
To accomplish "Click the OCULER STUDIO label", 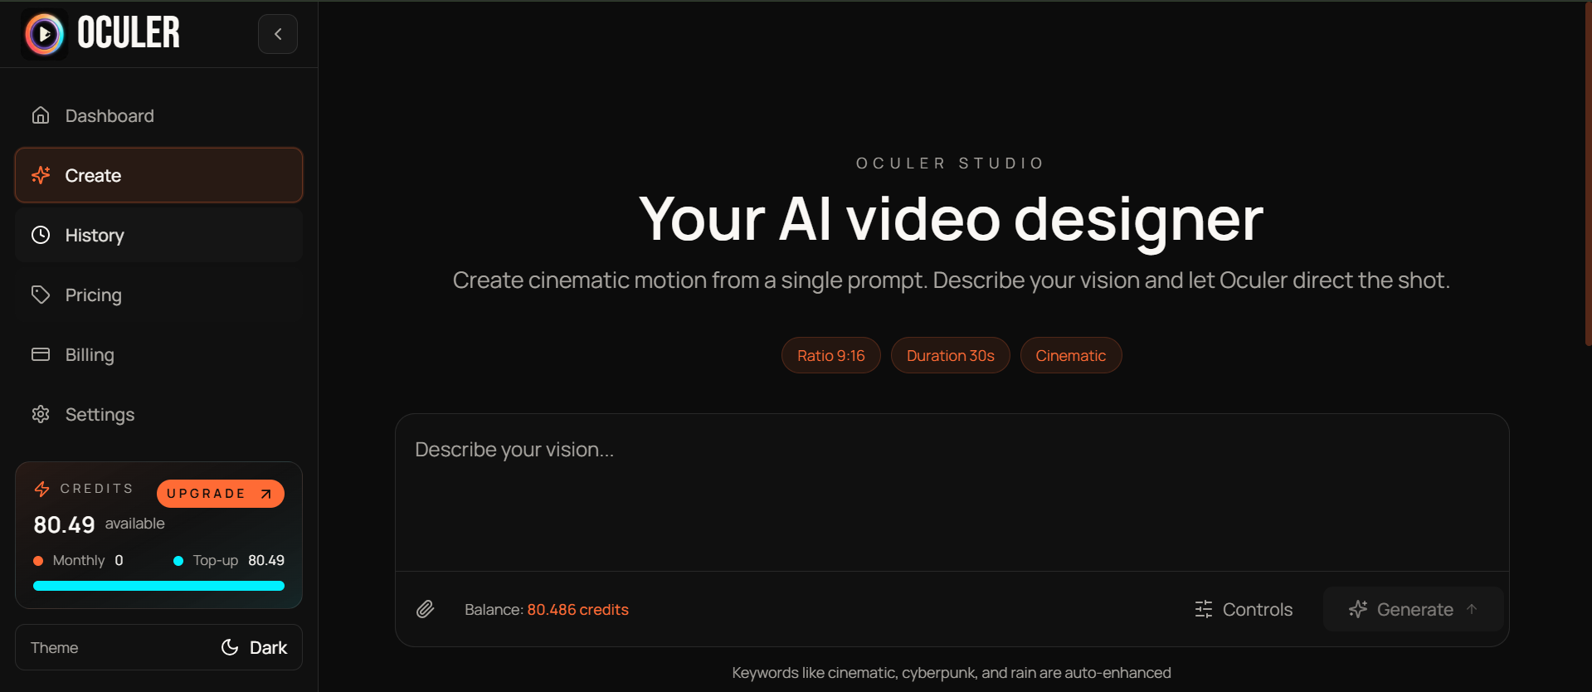I will point(951,163).
